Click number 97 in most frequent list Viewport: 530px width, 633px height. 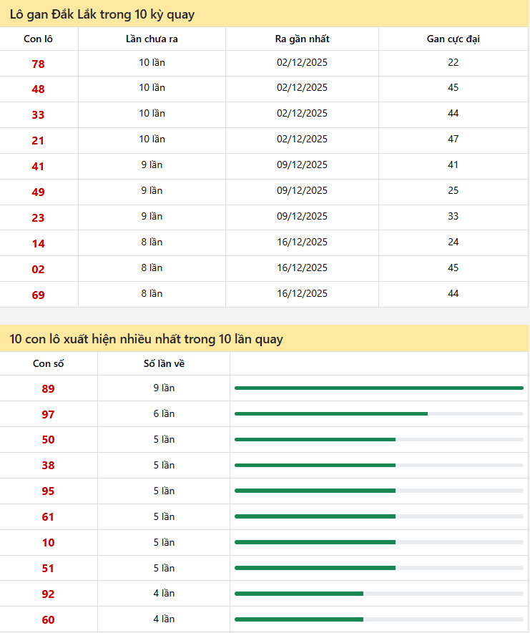[x=48, y=415]
